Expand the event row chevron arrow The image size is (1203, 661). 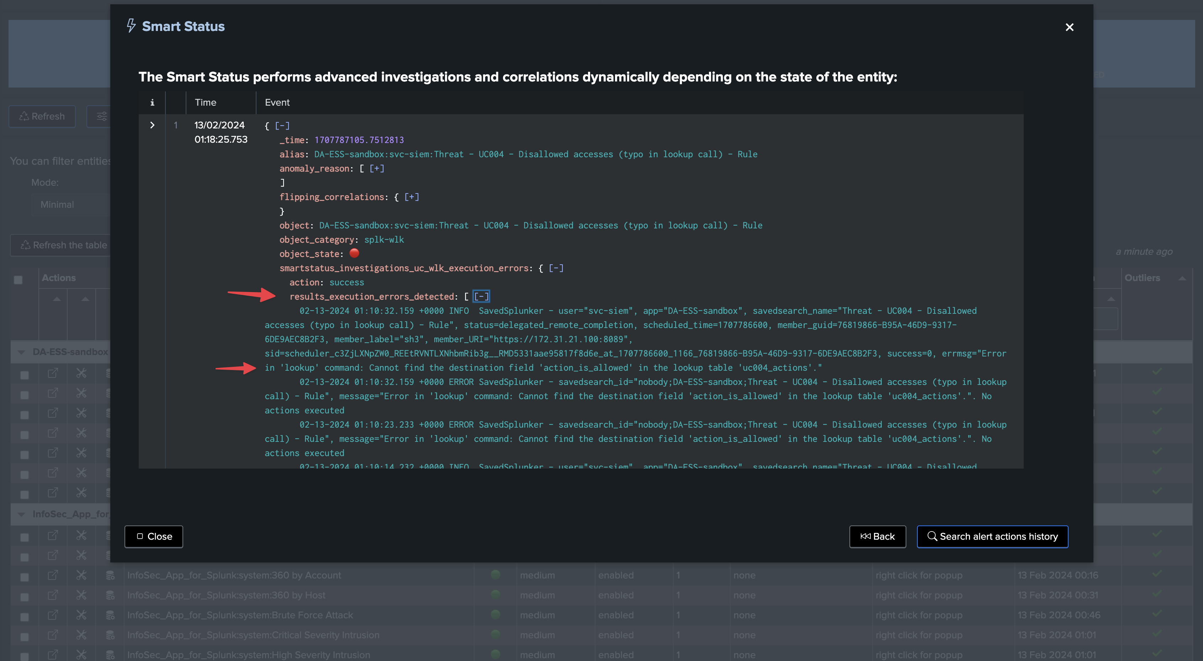pos(152,125)
